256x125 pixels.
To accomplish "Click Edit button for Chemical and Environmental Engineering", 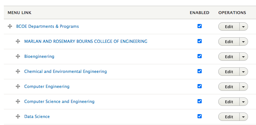I will click(x=229, y=72).
